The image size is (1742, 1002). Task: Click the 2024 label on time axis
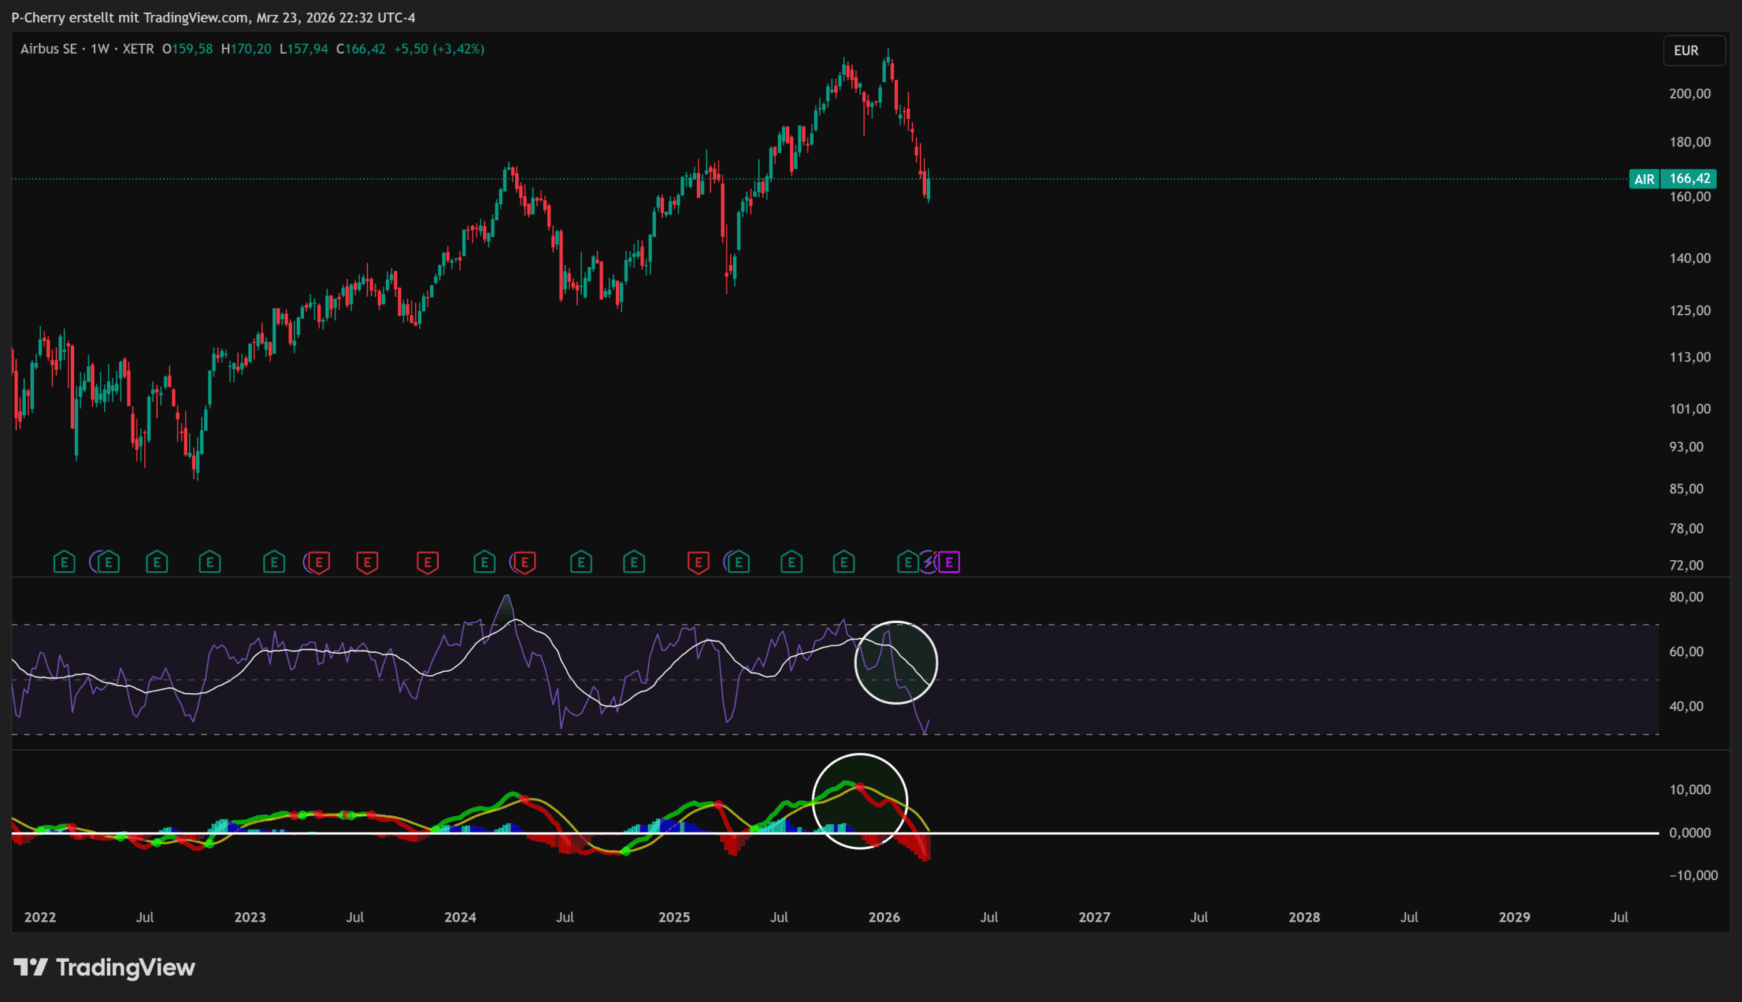point(459,917)
